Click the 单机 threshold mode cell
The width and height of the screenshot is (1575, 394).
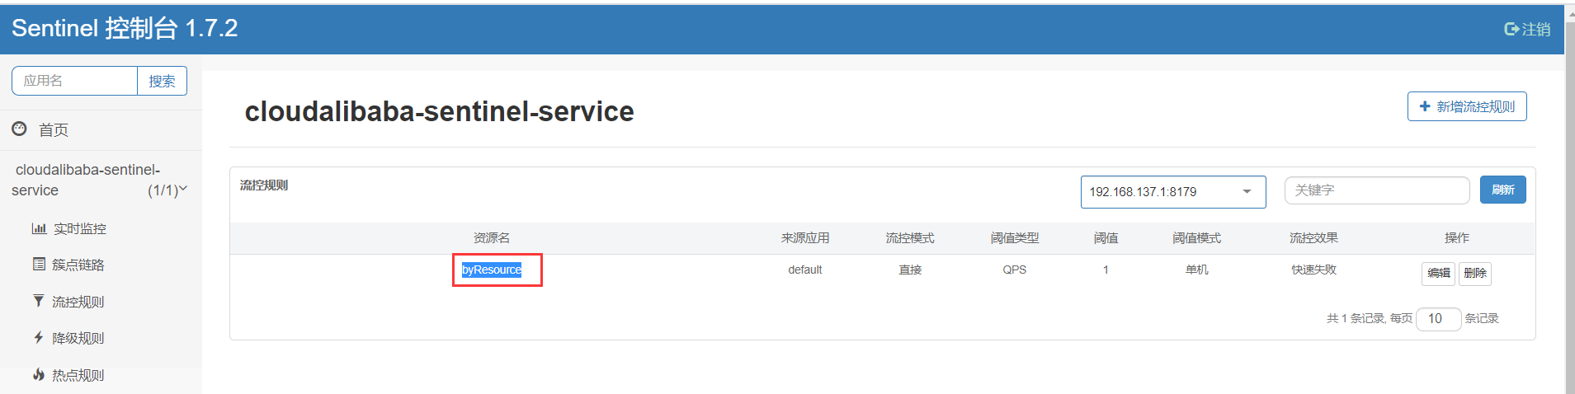1197,270
